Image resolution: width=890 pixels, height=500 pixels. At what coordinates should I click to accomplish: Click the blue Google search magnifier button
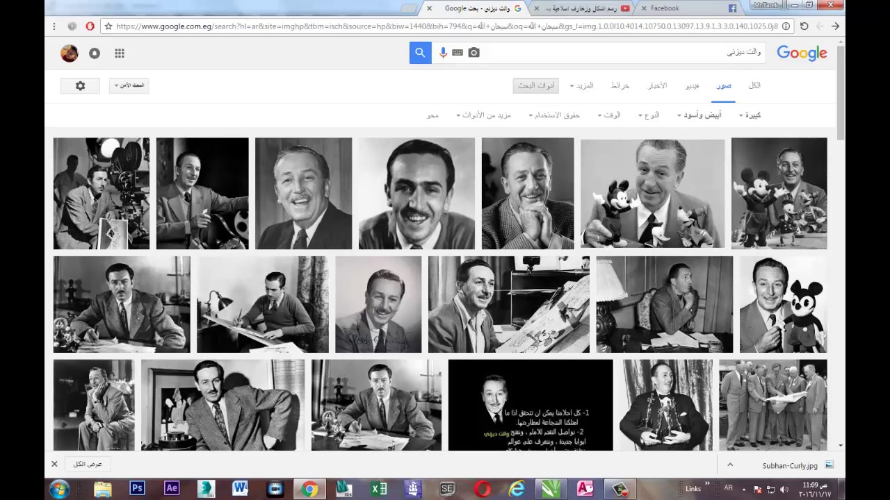(420, 53)
